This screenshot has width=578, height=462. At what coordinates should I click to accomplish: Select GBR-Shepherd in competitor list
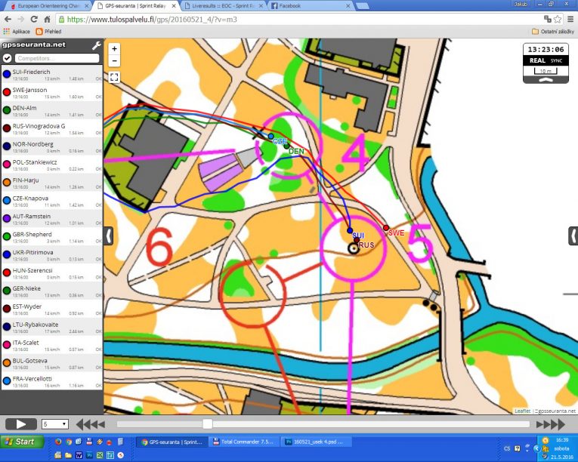click(x=52, y=237)
